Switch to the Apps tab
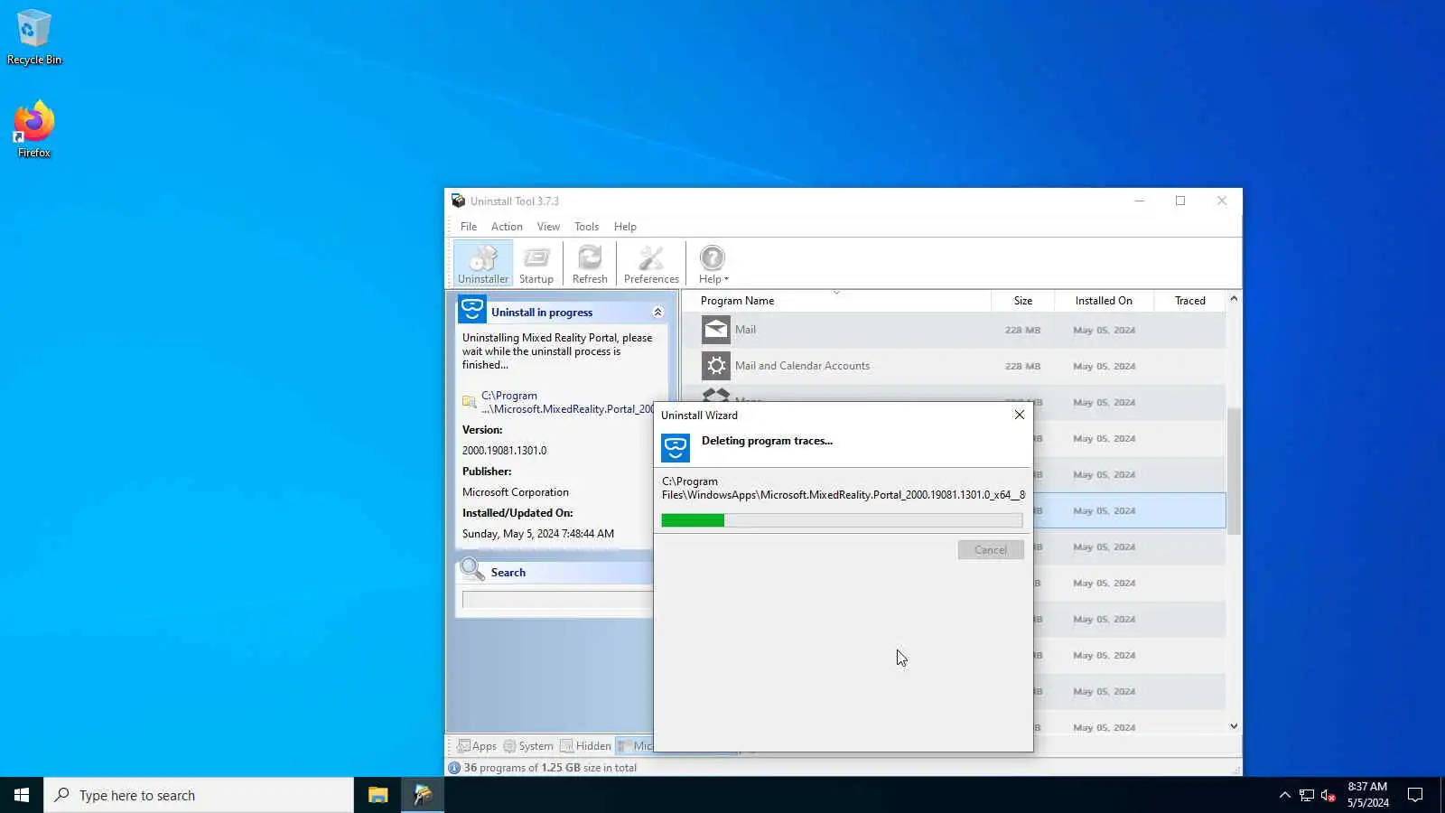 point(477,746)
